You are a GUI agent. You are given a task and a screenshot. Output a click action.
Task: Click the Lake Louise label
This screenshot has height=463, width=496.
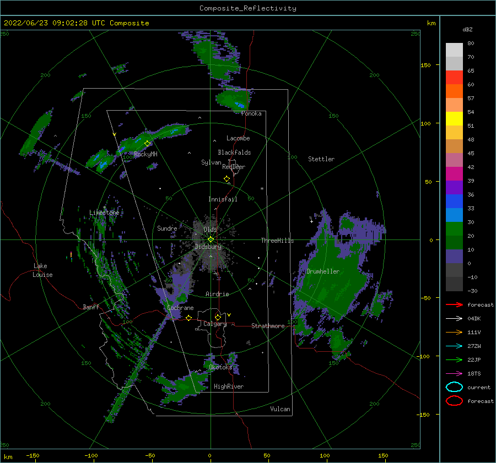[42, 270]
